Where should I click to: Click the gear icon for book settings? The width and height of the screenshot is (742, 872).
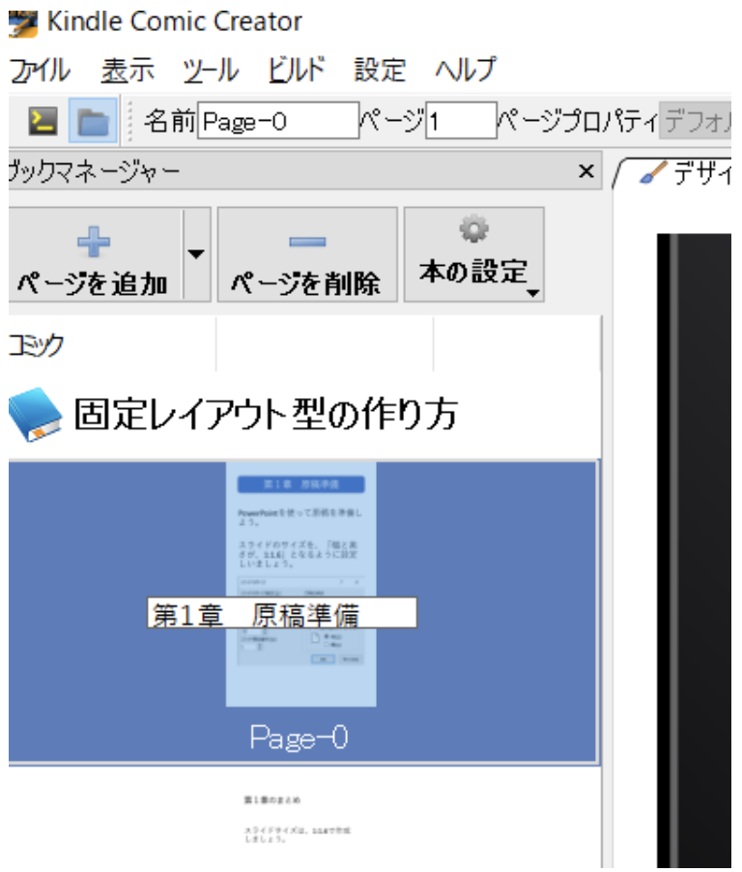(x=474, y=229)
